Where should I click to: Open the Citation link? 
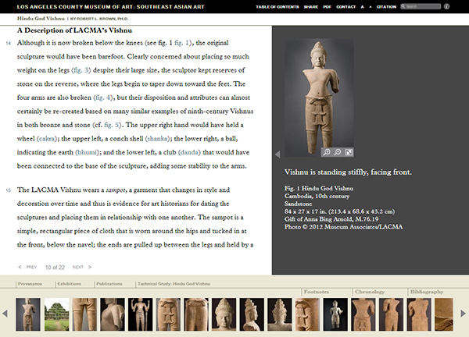click(386, 6)
